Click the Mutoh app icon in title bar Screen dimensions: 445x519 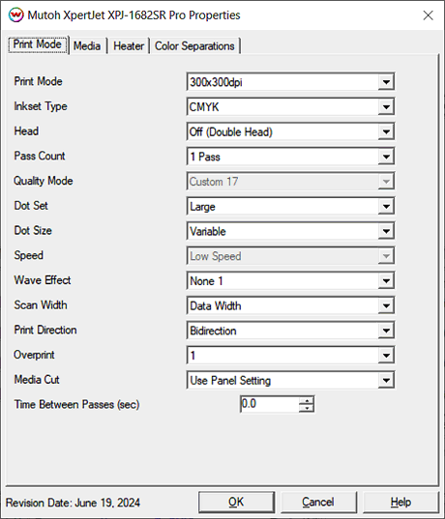point(15,15)
